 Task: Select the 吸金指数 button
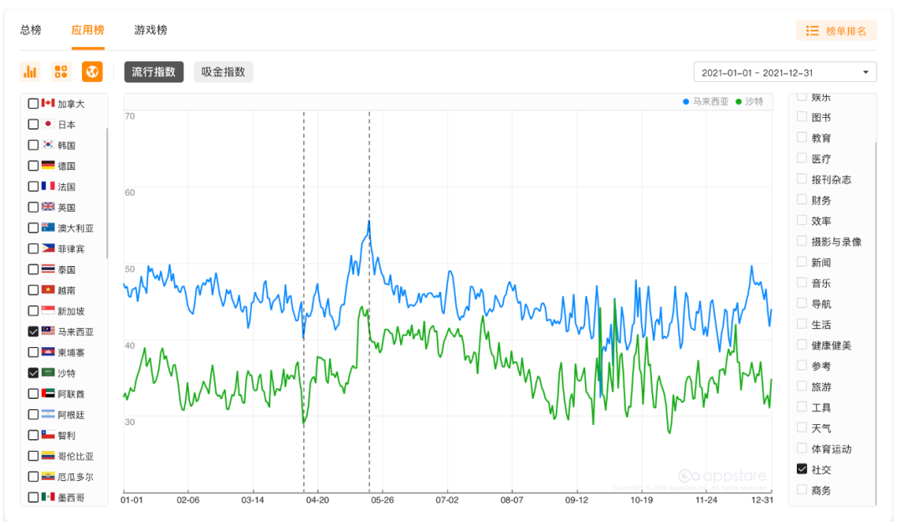coord(223,72)
